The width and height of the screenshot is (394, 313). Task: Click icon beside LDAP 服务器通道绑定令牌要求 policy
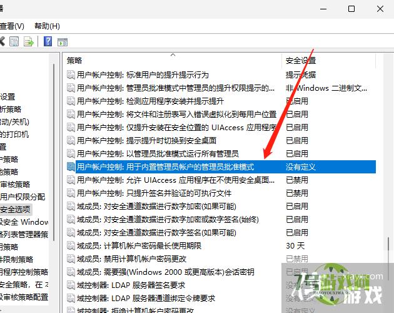[x=71, y=298]
